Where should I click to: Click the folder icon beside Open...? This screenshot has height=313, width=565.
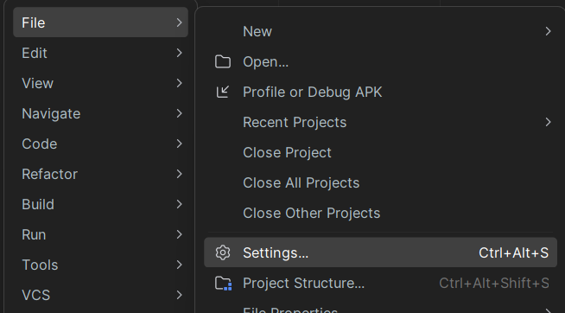[x=223, y=61]
